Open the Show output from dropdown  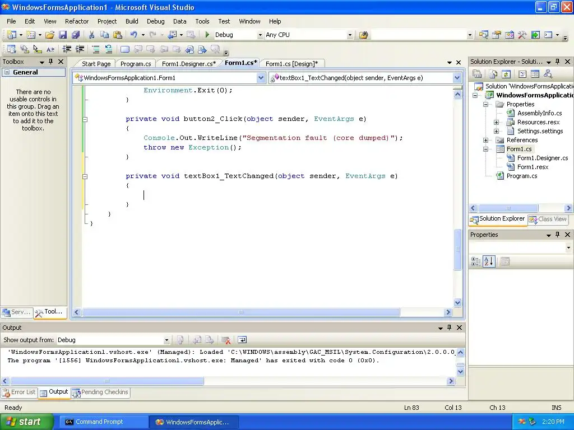click(x=166, y=340)
